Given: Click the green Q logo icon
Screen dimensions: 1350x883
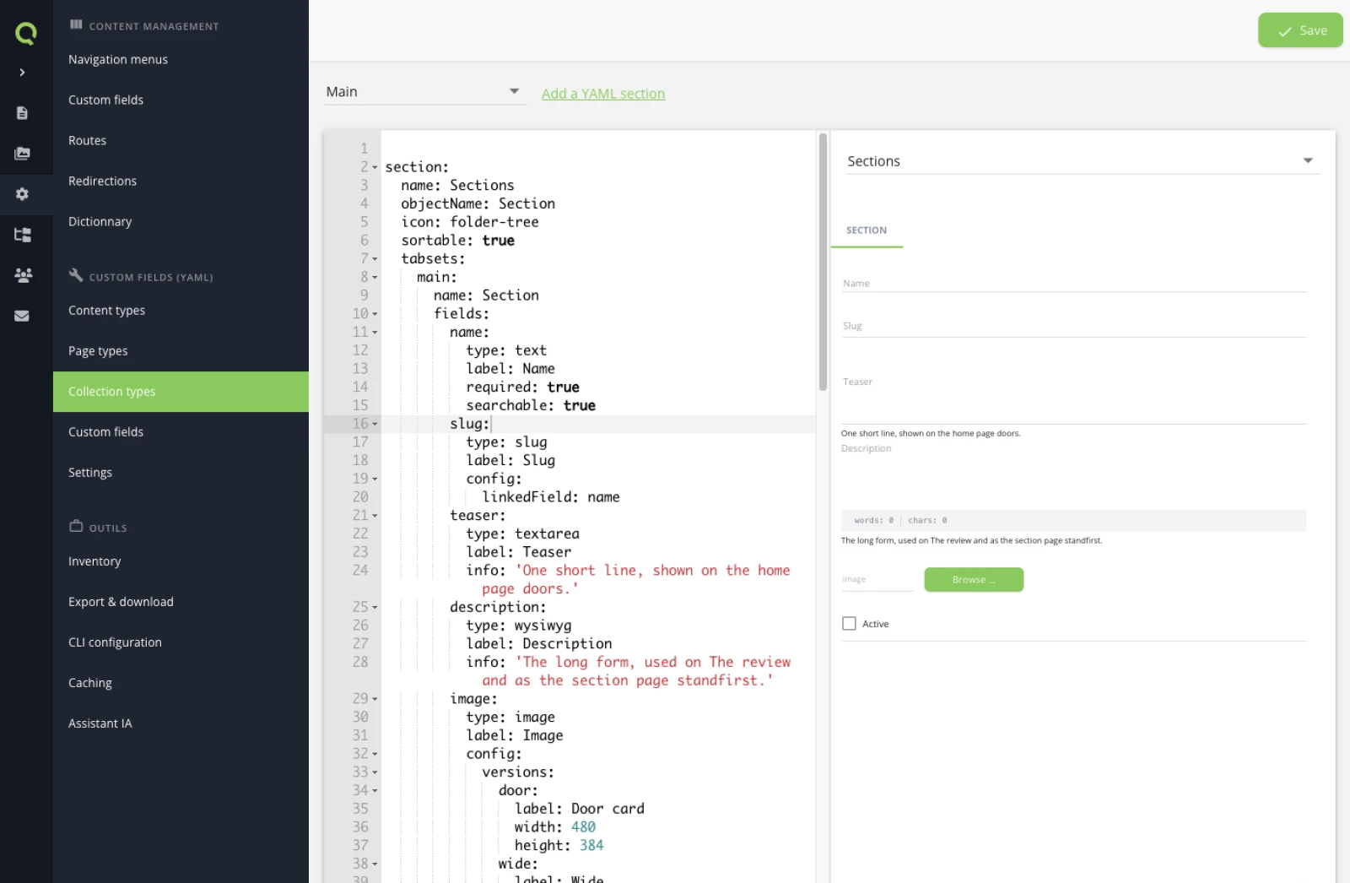Looking at the screenshot, I should pyautogui.click(x=26, y=33).
